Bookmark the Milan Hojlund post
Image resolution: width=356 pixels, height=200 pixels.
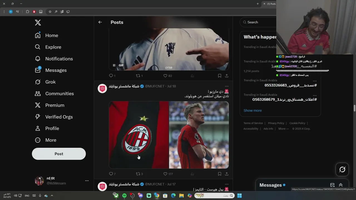pos(219,174)
